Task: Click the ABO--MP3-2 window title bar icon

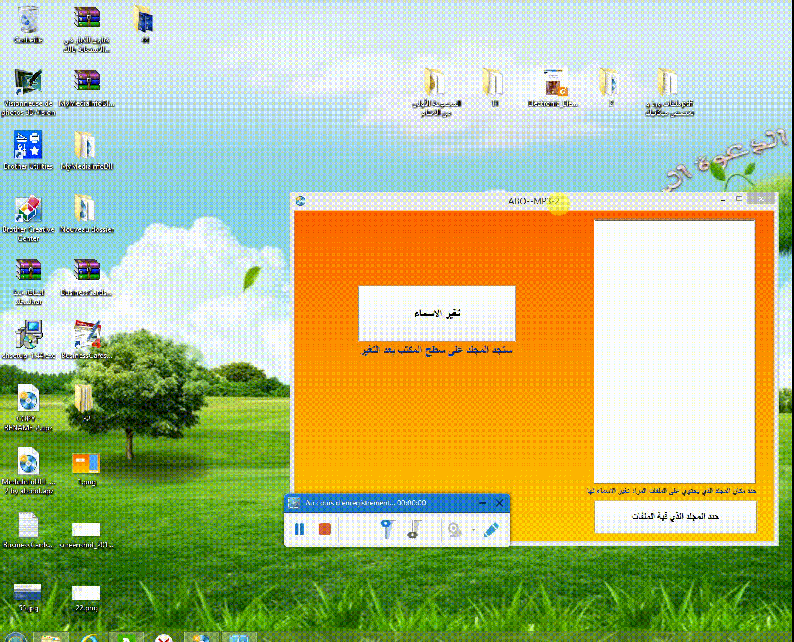Action: tap(300, 201)
